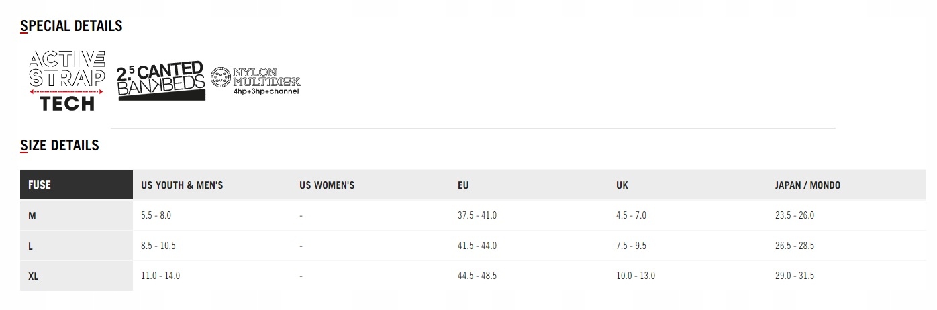
Task: Click the 5.5 - 8.0 US men's size cell
Action: coord(156,216)
